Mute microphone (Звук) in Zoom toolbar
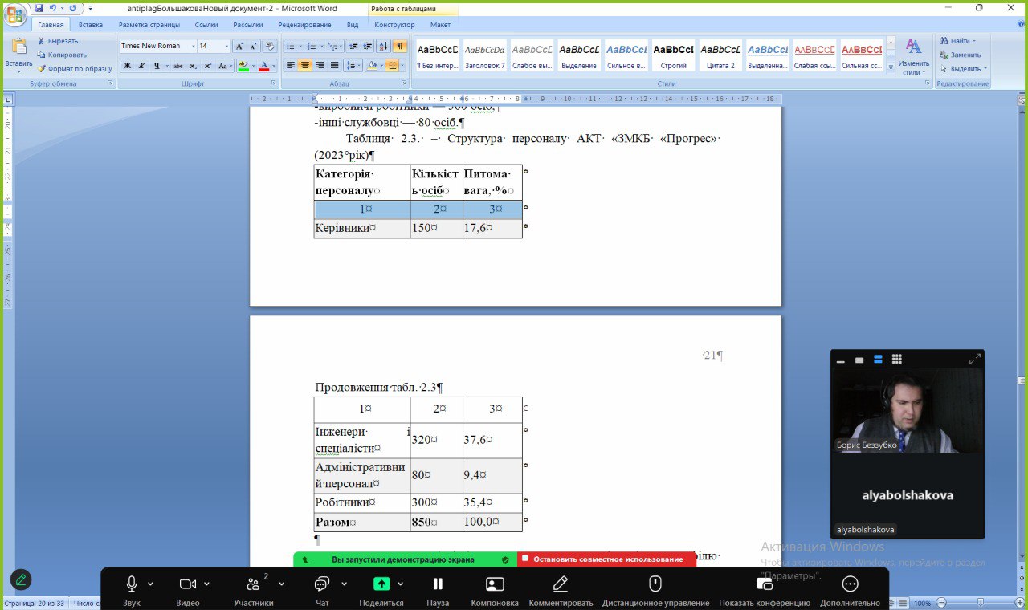 click(x=132, y=590)
